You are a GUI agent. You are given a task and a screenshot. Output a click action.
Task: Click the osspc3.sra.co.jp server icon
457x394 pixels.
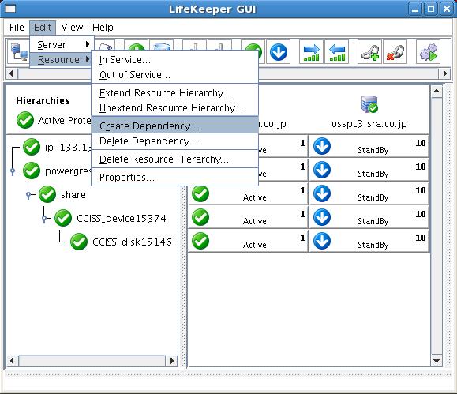point(369,104)
